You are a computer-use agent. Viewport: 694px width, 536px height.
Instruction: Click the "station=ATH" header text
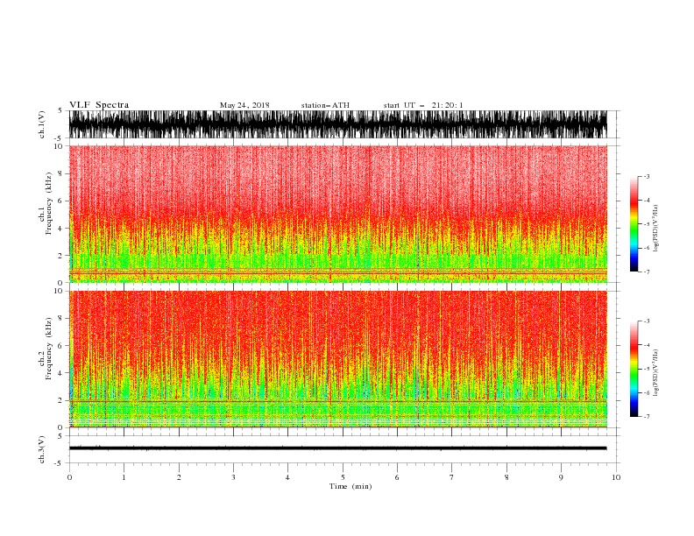coord(325,105)
